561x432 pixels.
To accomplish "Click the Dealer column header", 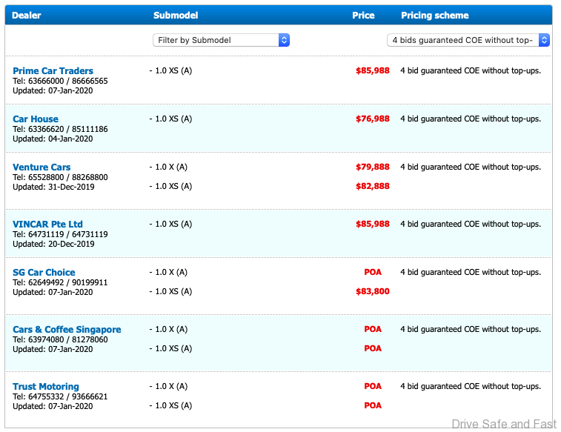I will tap(27, 16).
